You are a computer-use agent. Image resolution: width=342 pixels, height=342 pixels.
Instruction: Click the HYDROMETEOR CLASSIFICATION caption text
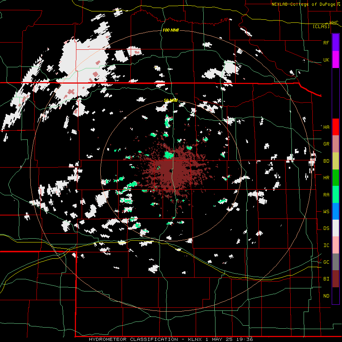(x=133, y=339)
